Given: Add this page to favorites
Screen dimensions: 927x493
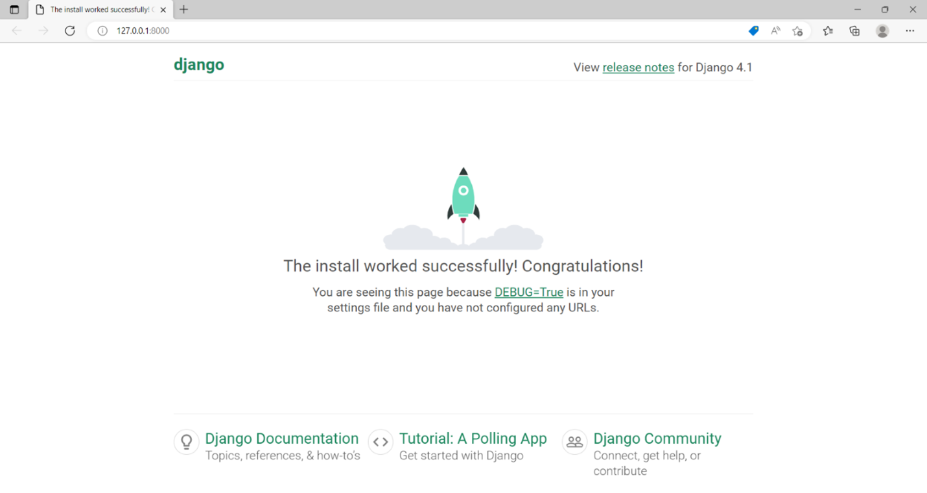Looking at the screenshot, I should [x=797, y=30].
